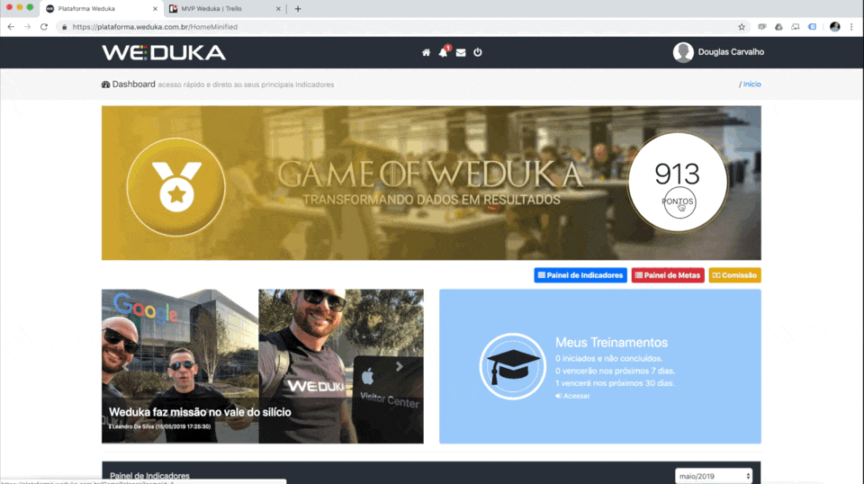Image resolution: width=864 pixels, height=484 pixels.
Task: Open notifications bell icon
Action: tap(443, 52)
